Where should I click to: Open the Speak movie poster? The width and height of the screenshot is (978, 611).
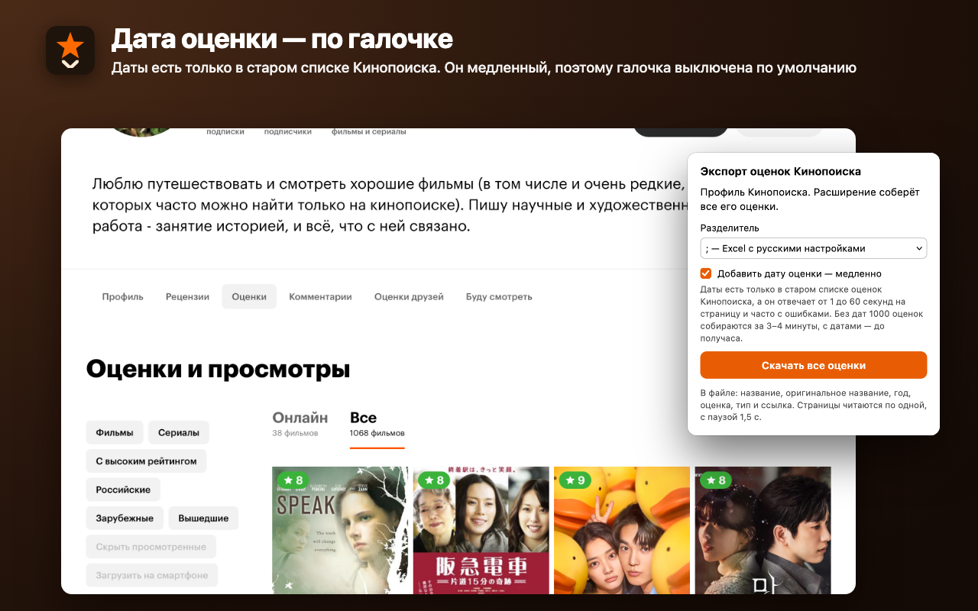(340, 530)
